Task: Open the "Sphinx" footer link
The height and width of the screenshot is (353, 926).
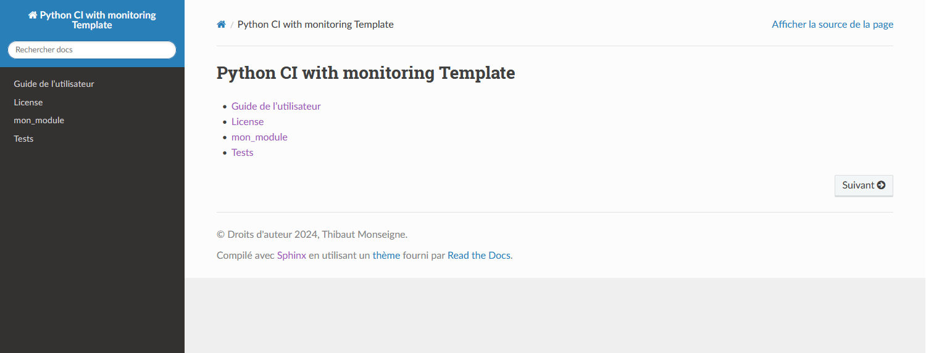Action: pyautogui.click(x=291, y=255)
